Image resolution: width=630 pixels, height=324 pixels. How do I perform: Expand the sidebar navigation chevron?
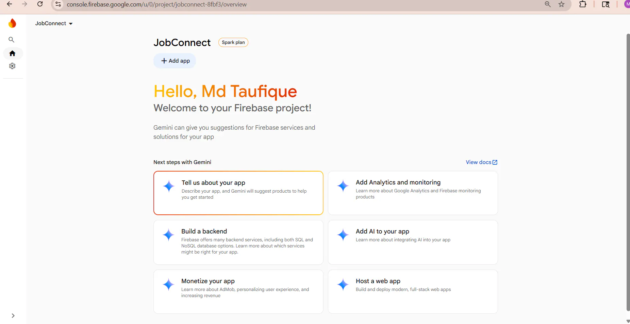(x=13, y=316)
